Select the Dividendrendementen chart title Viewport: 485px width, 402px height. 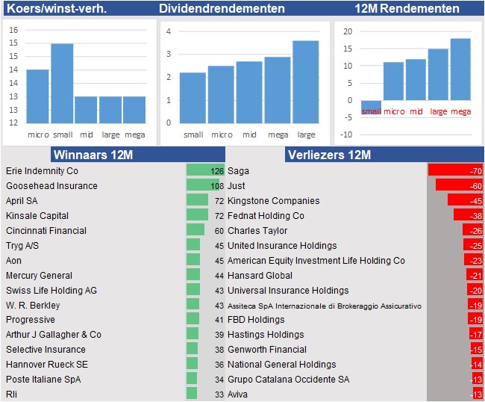click(222, 9)
